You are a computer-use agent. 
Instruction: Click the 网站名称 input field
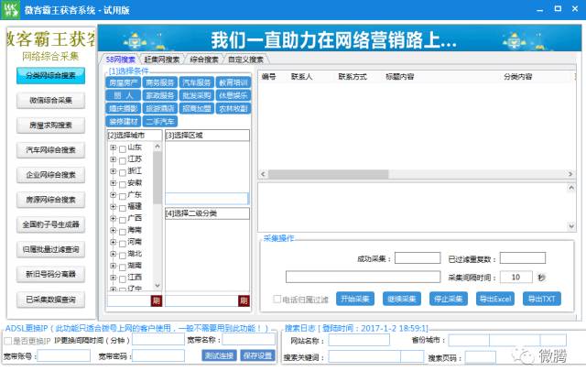(359, 340)
